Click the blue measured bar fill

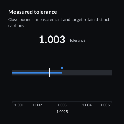(37, 73)
